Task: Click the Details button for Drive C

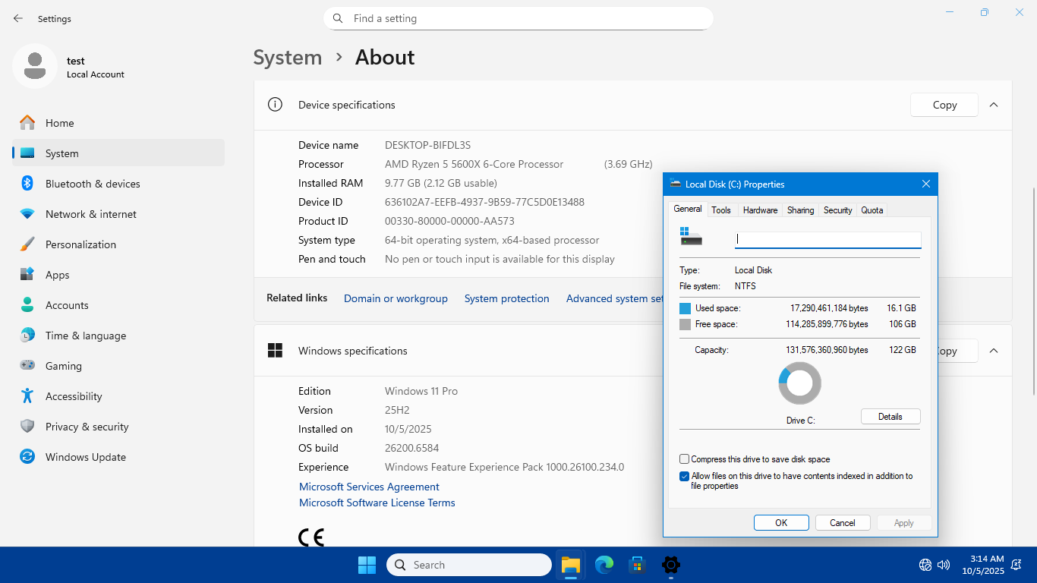Action: tap(890, 417)
